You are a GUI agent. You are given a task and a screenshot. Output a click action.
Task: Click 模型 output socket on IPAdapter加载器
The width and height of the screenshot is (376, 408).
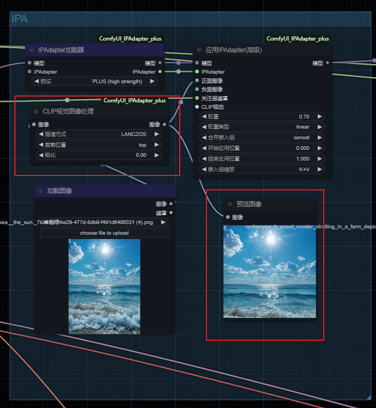tap(160, 63)
